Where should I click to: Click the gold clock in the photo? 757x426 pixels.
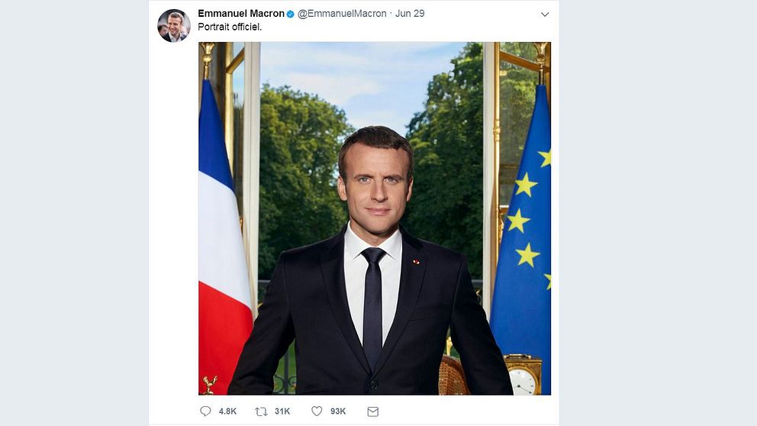coord(523,376)
